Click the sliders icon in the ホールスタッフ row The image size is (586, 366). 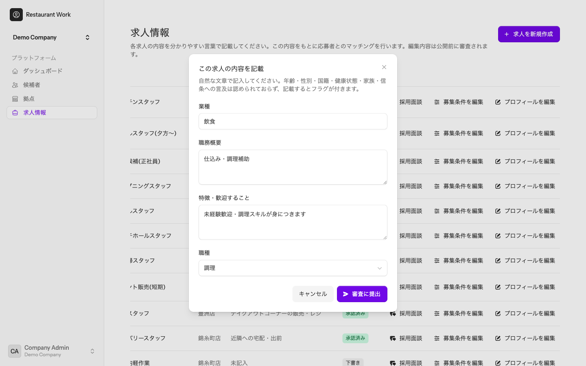(437, 236)
